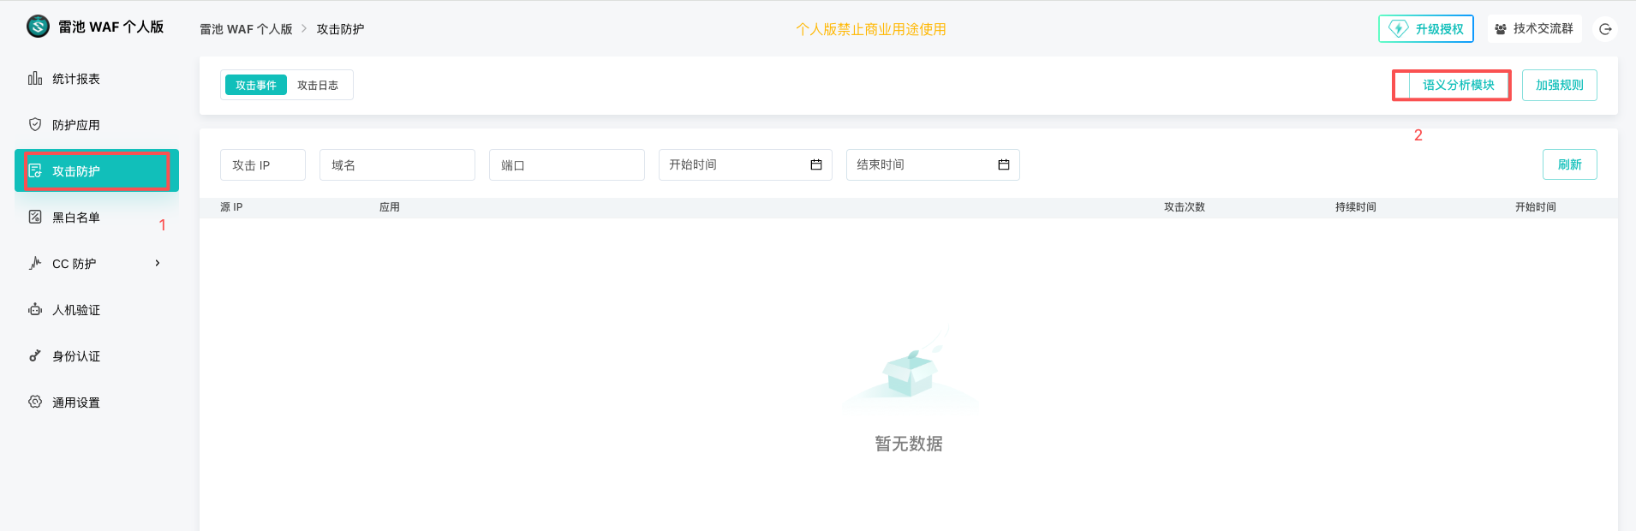Click the logout icon at top right
The width and height of the screenshot is (1636, 531).
[1605, 29]
